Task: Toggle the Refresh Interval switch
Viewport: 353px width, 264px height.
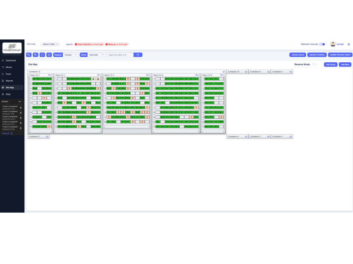Action: 322,44
